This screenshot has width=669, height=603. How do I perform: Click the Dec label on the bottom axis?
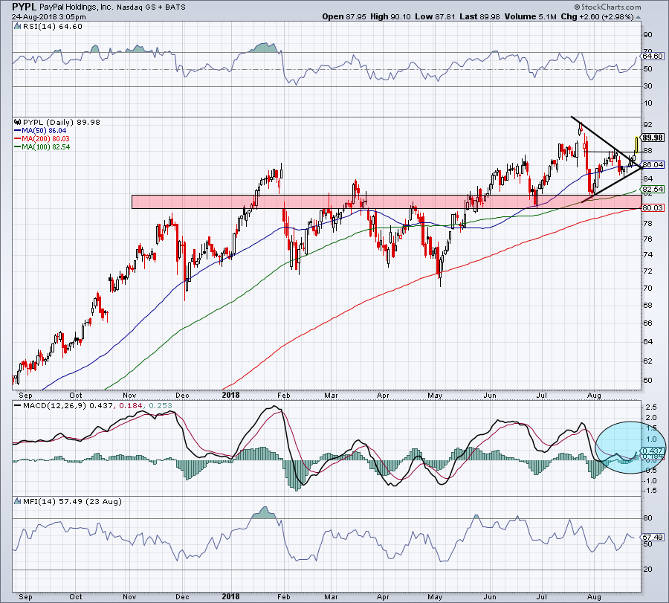pos(182,596)
